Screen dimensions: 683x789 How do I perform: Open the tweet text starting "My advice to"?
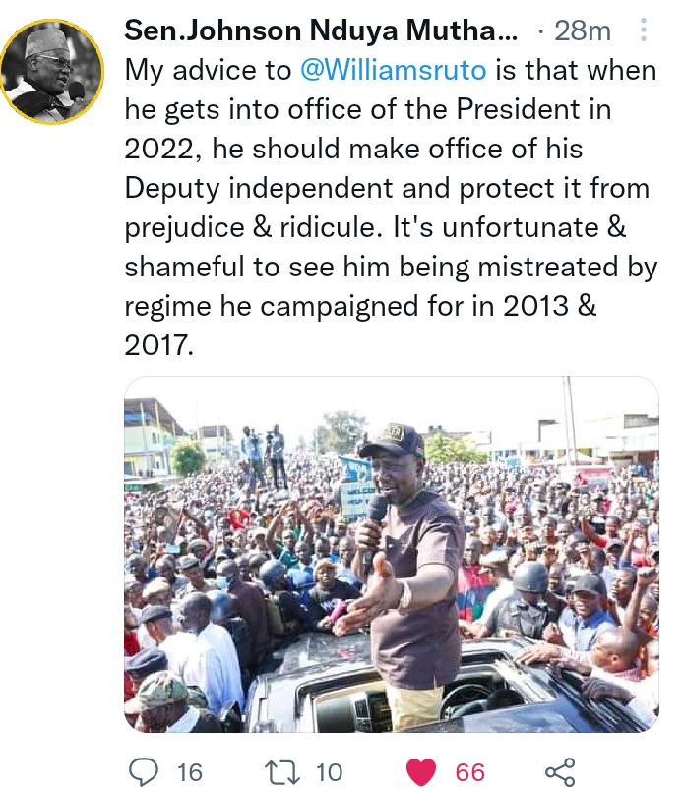392,208
